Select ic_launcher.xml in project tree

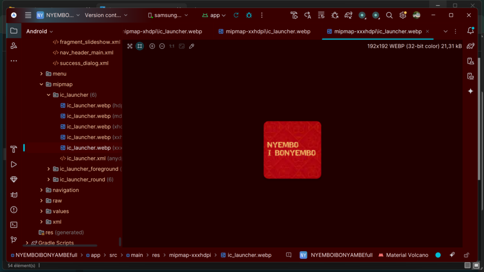86,158
